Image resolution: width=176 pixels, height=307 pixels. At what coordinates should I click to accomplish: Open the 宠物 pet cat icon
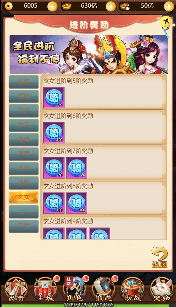pos(162,290)
